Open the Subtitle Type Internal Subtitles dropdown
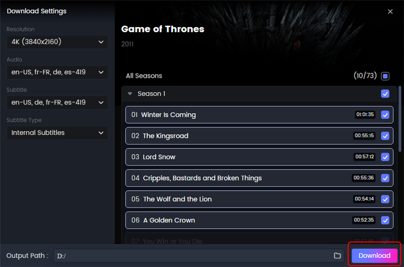Viewport: 404px width, 267px height. (57, 133)
